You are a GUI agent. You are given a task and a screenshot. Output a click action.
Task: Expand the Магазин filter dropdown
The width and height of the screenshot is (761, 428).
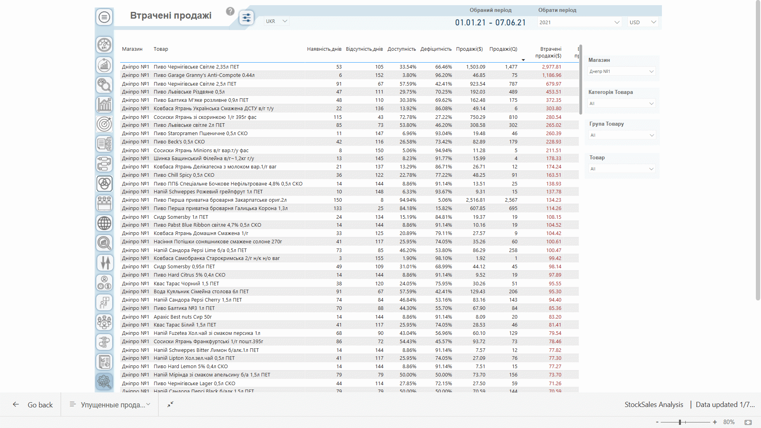tap(621, 71)
